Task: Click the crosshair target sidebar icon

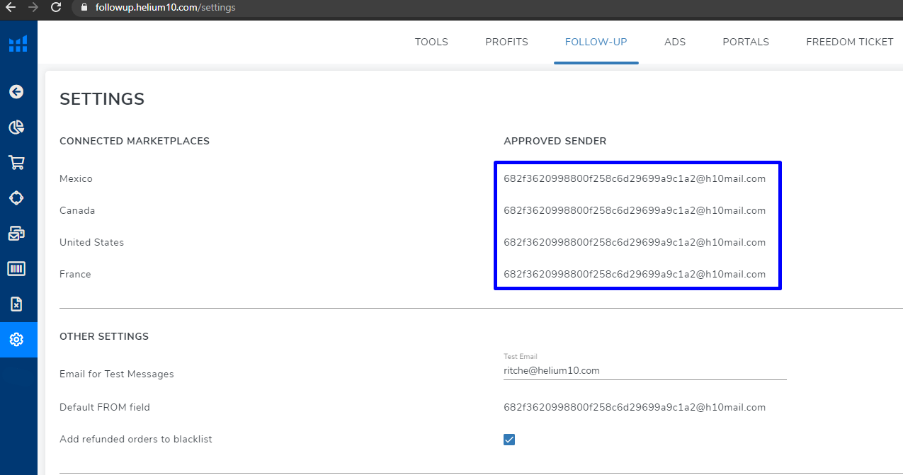Action: click(x=16, y=198)
